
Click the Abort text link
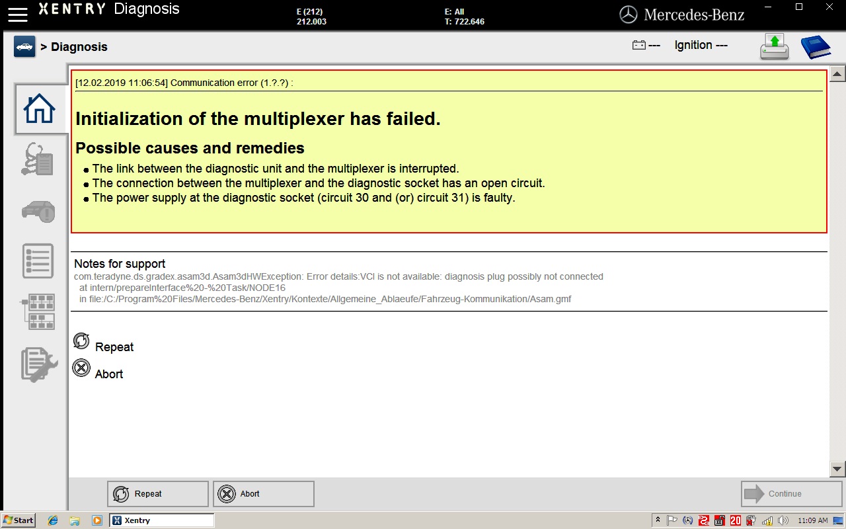click(x=109, y=374)
